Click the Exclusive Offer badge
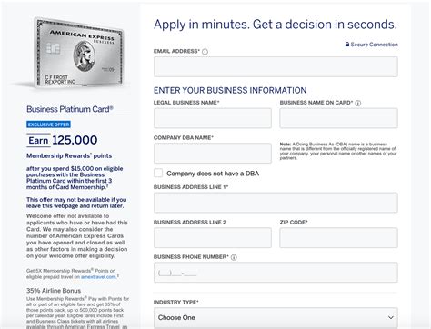Viewport: 431px width, 329px height. [x=48, y=125]
